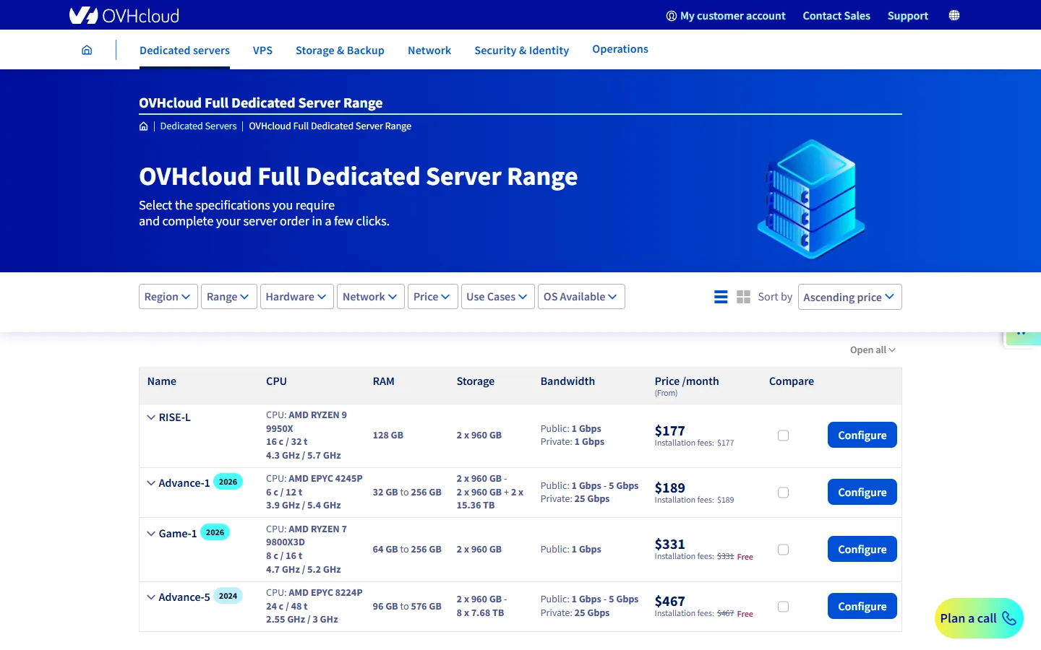Open the Storage & Backup menu
The height and width of the screenshot is (650, 1041).
coord(340,51)
